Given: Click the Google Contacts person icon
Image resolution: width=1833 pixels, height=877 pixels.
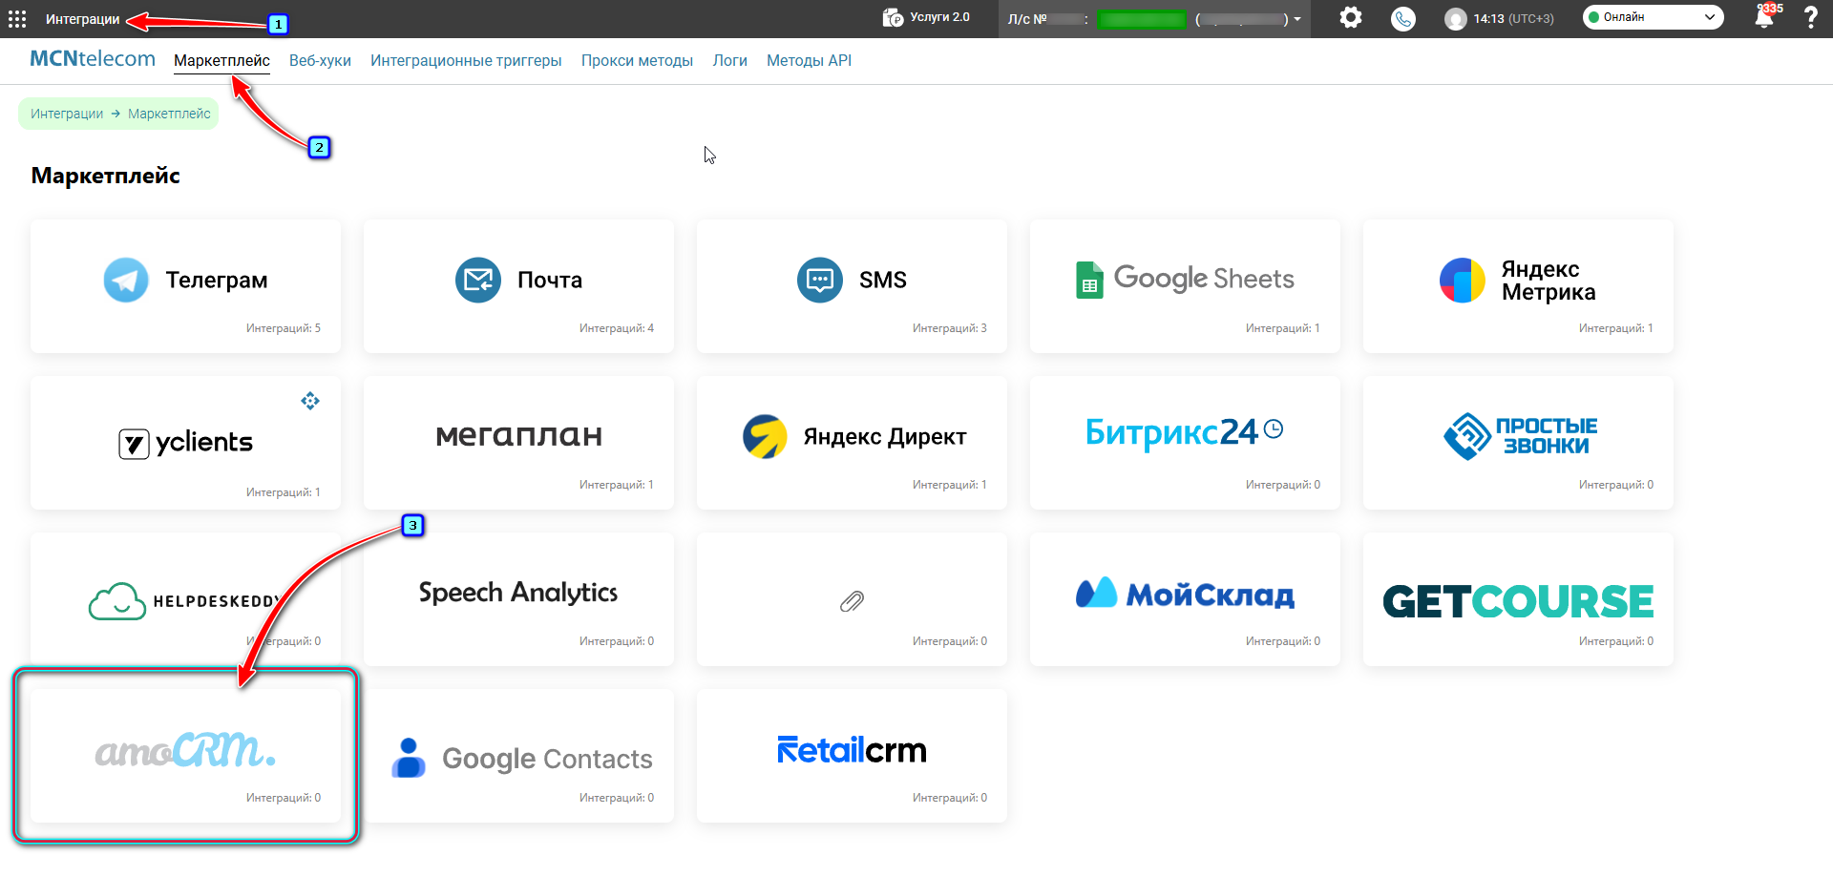Looking at the screenshot, I should click(409, 758).
